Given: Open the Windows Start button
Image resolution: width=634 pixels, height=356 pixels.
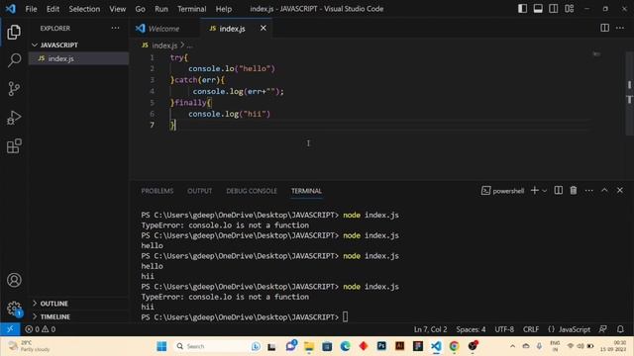Looking at the screenshot, I should click(x=161, y=346).
